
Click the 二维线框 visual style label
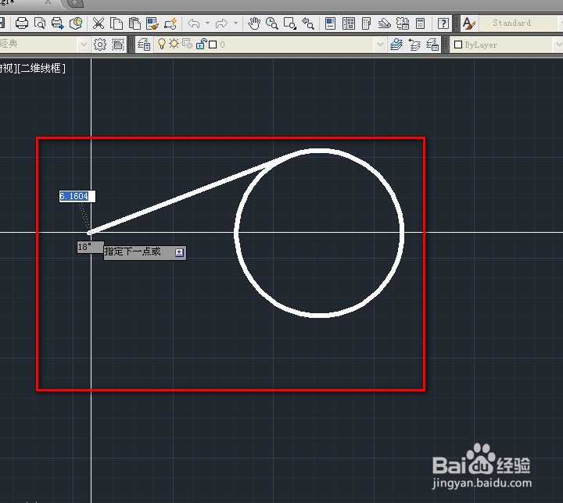(x=41, y=68)
